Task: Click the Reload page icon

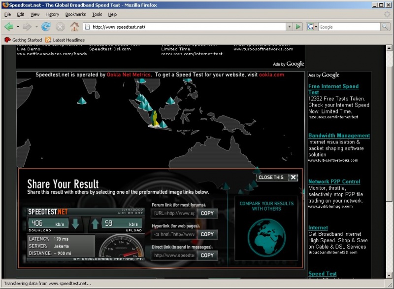Action: click(46, 27)
